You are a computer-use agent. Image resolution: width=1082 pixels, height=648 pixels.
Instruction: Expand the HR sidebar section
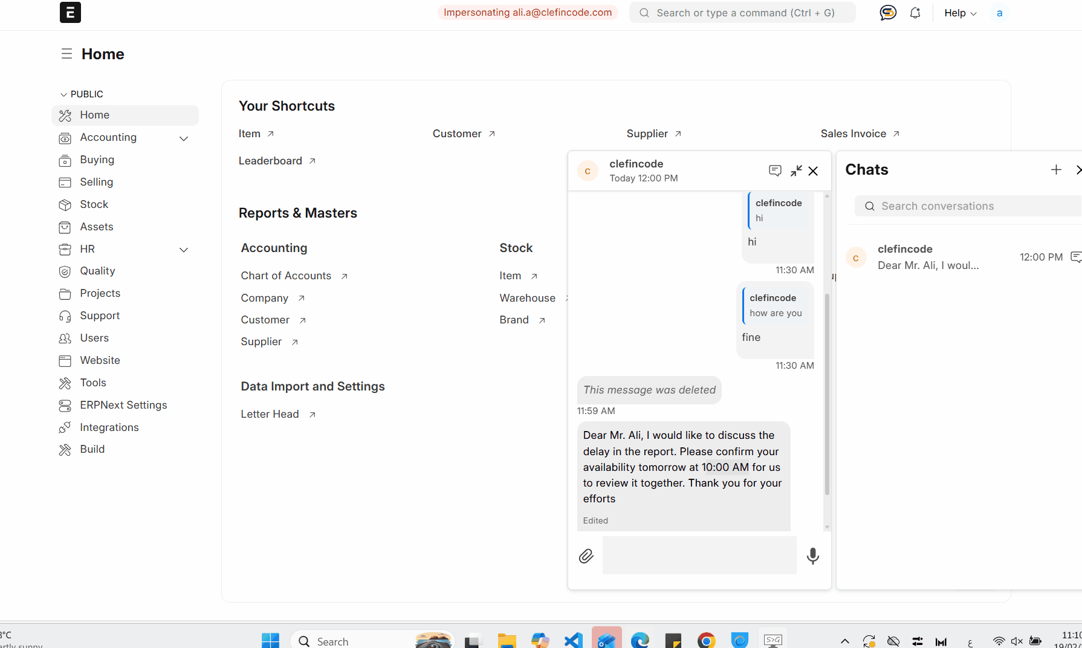click(x=184, y=250)
